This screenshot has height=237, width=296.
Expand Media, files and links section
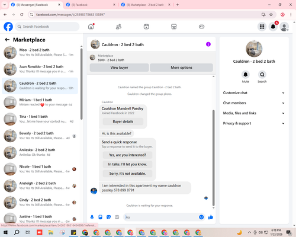pos(254,113)
